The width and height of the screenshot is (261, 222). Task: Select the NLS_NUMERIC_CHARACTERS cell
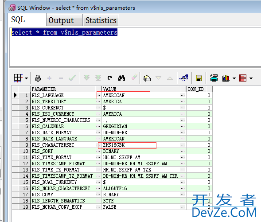(x=66, y=120)
